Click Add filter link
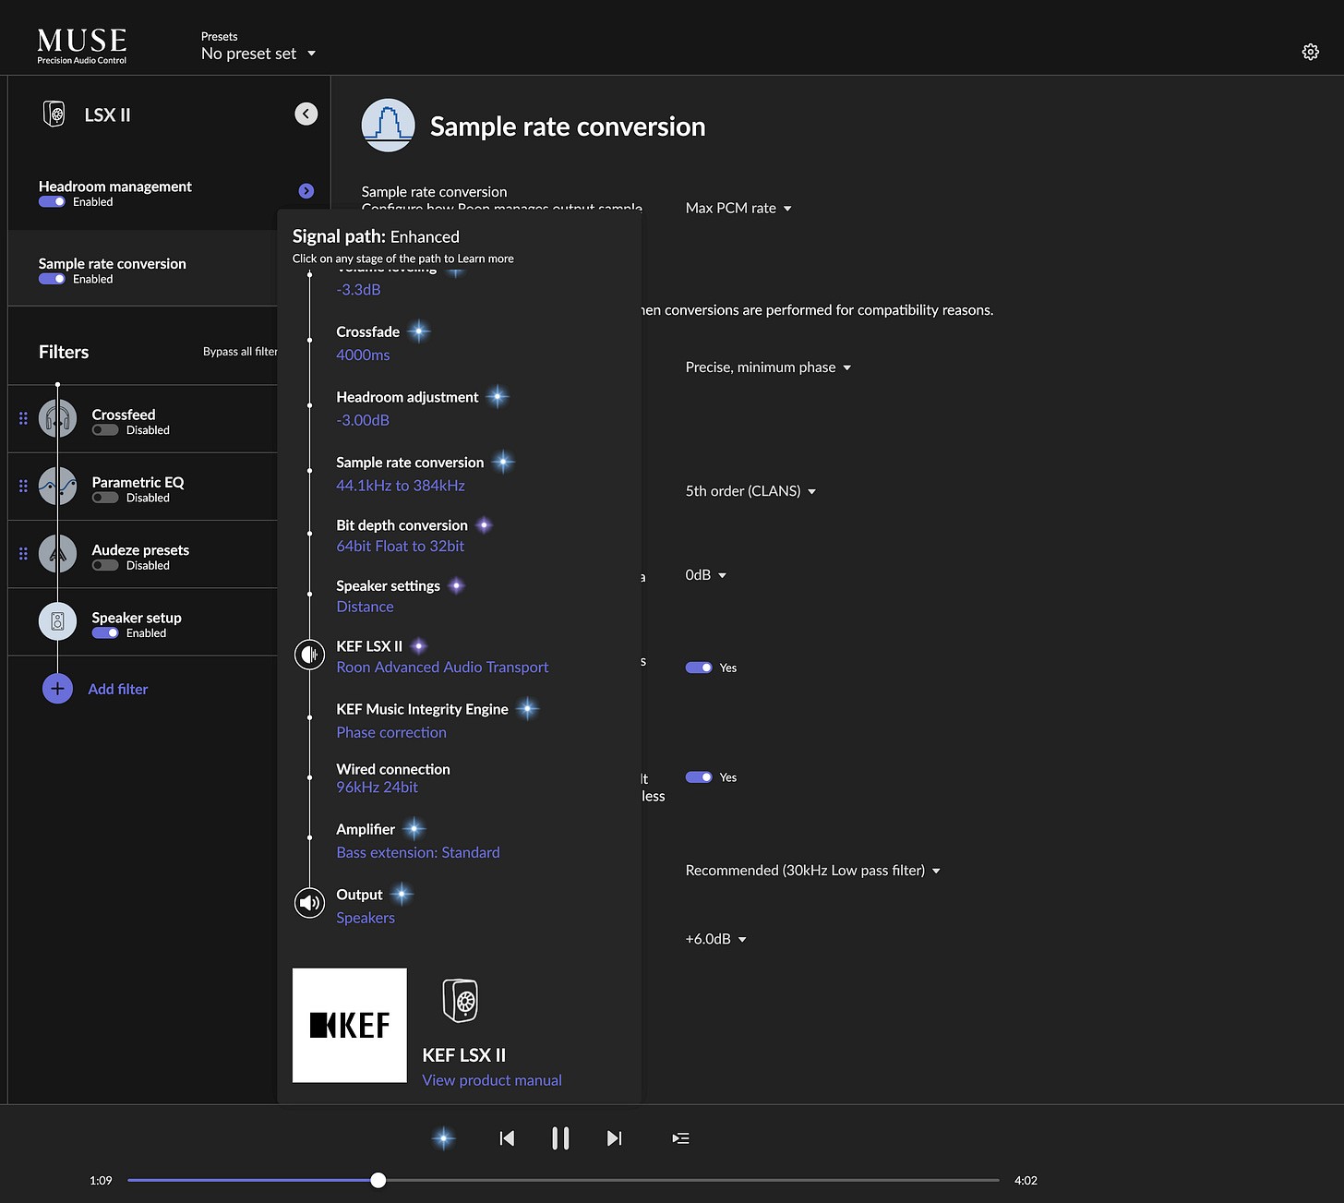This screenshot has height=1203, width=1344. (117, 689)
